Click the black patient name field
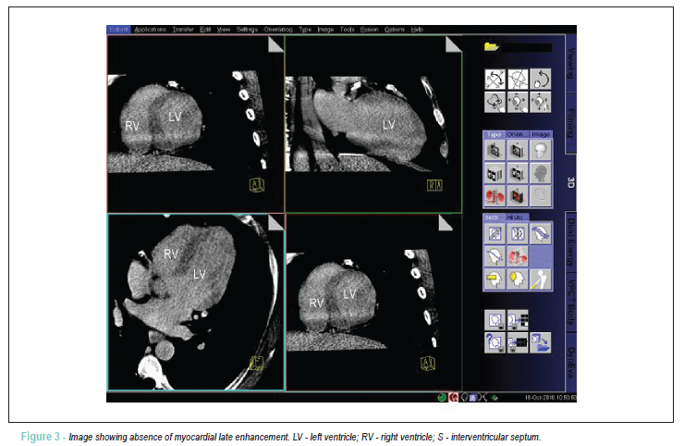684x446 pixels. click(527, 47)
